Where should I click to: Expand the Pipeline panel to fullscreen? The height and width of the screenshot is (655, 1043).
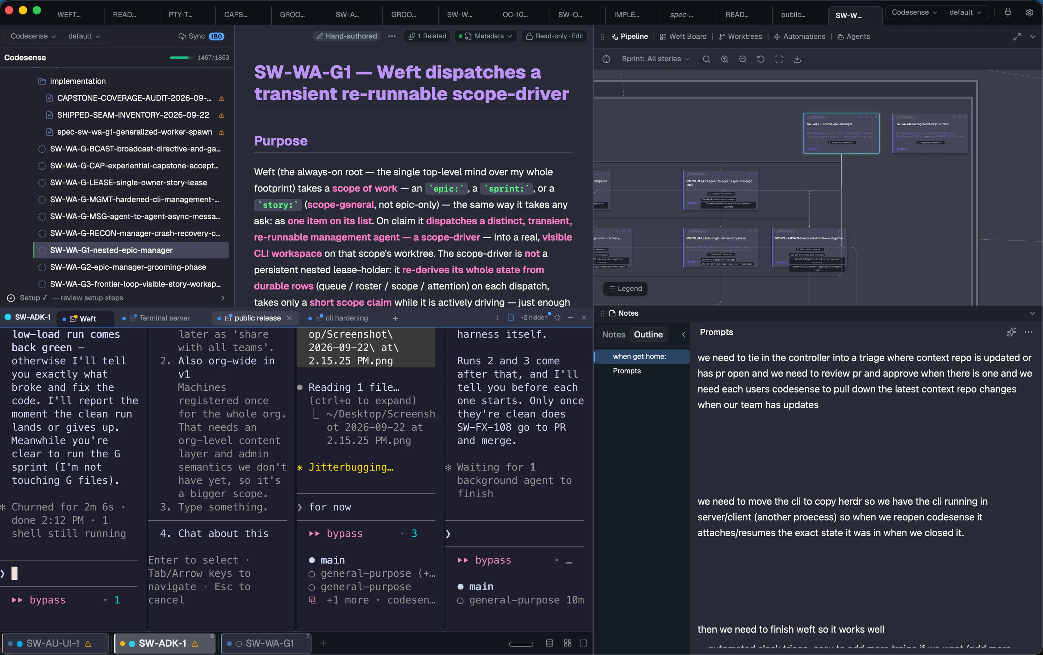[x=1017, y=37]
